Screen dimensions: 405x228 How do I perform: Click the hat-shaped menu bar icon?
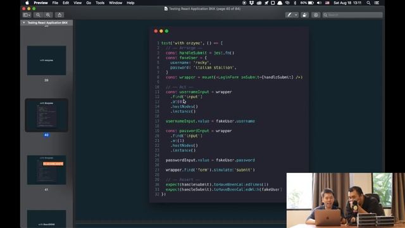280,3
